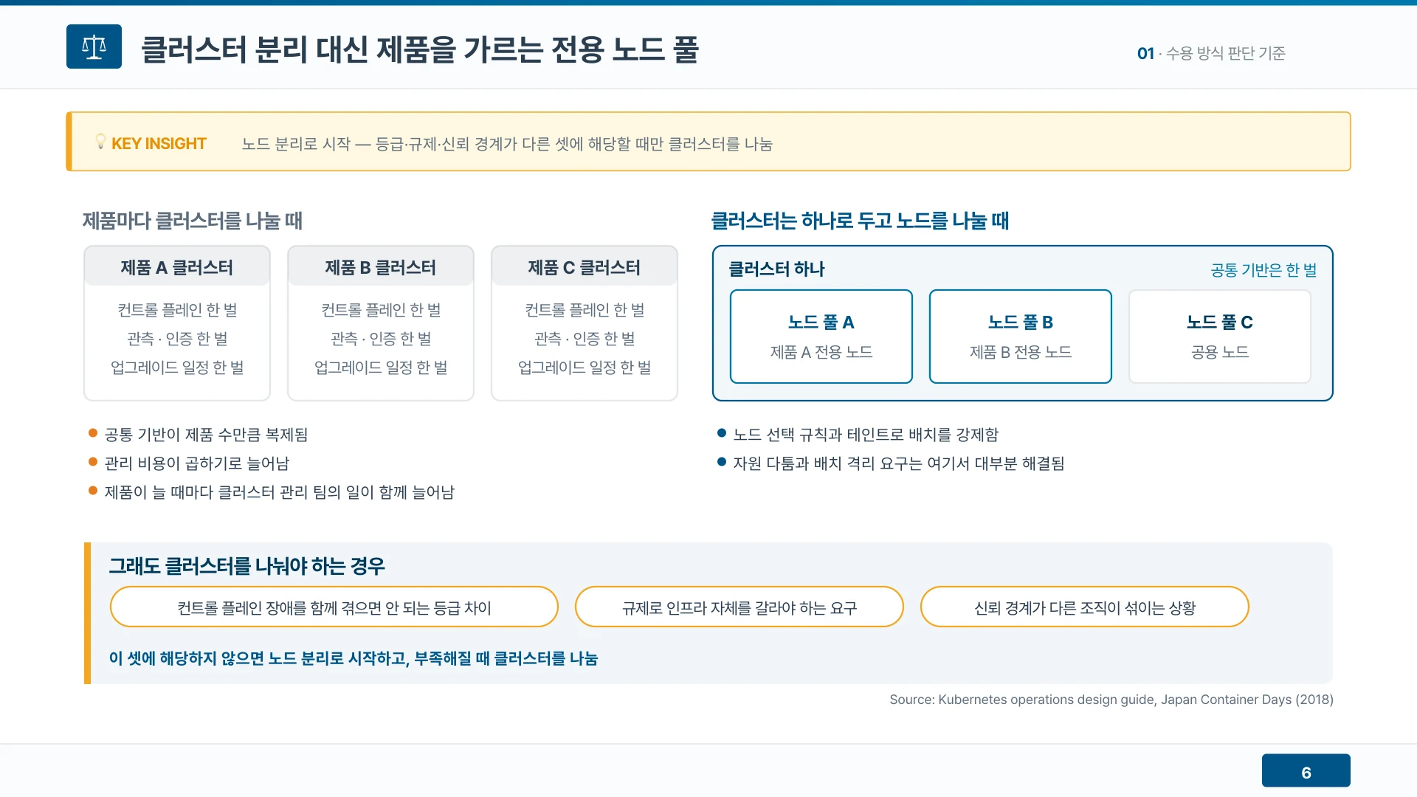1417x797 pixels.
Task: Click the conclusion line 이 셋에 해당하지 않으면
Action: tap(354, 658)
